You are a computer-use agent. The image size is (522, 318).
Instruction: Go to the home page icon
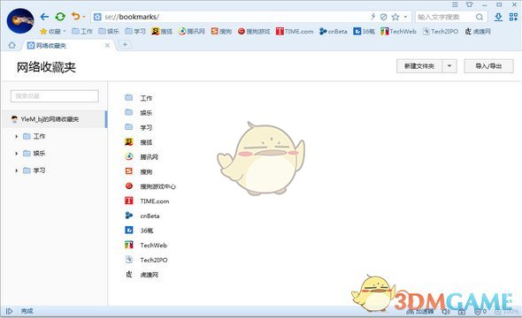click(12, 45)
